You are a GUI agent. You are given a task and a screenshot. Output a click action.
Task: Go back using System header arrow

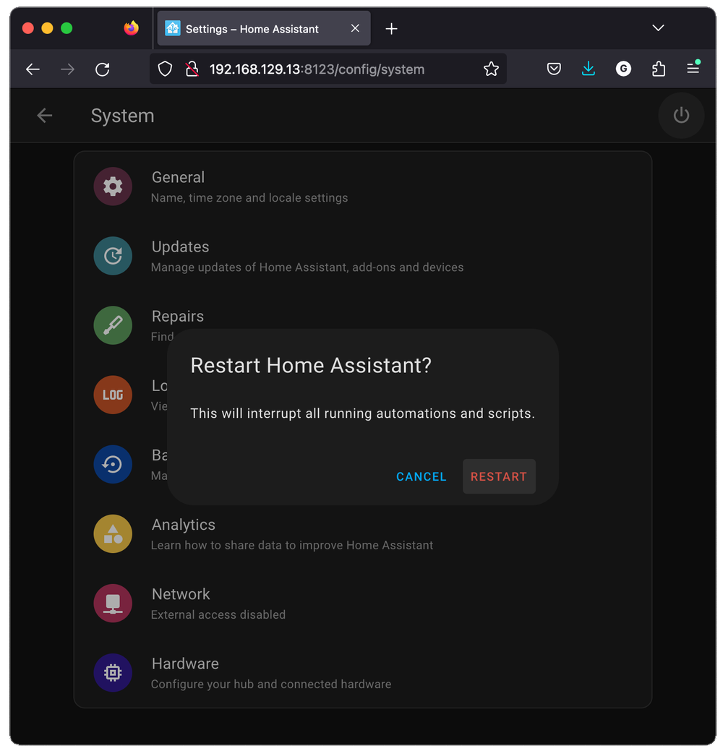[45, 116]
